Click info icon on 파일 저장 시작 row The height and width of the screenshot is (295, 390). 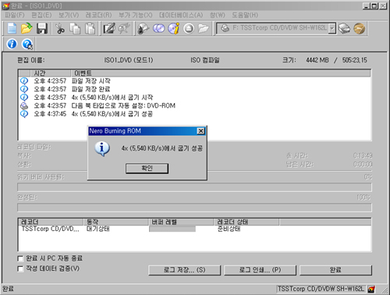[24, 81]
